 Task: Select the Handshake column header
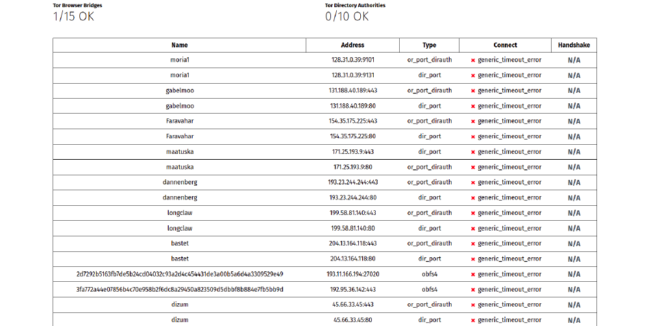coord(574,45)
